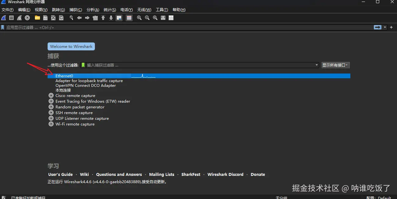The image size is (397, 199).
Task: Zoom out main window text
Action: click(147, 18)
